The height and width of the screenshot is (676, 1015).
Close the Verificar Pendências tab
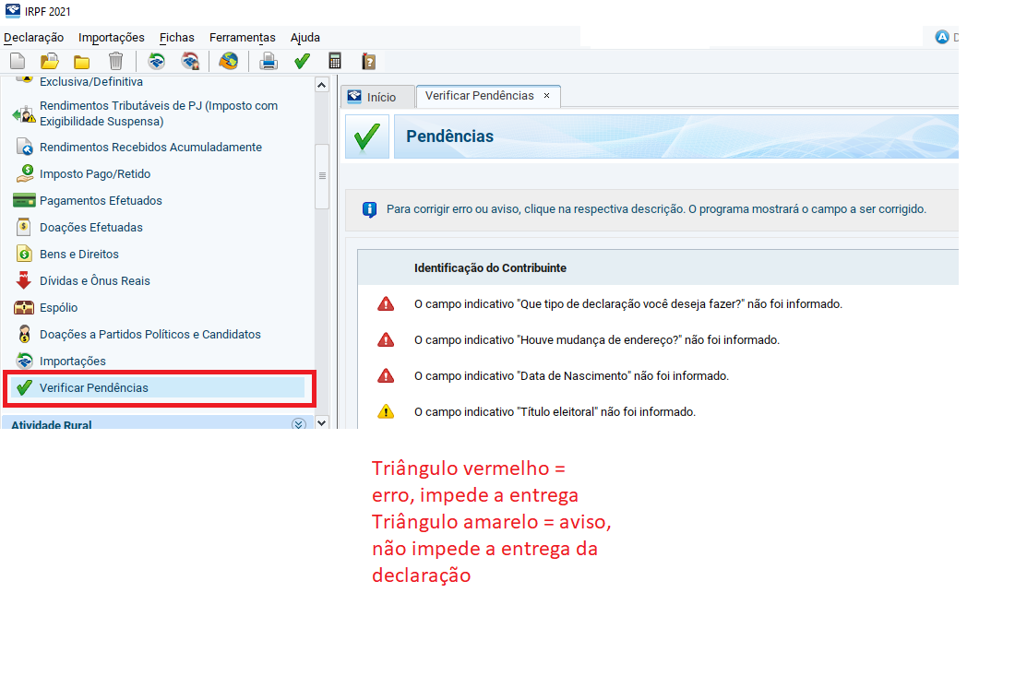(546, 96)
